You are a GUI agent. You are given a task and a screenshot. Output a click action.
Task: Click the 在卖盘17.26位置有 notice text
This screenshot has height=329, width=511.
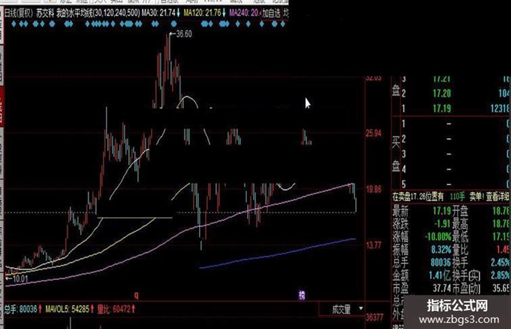pos(418,197)
